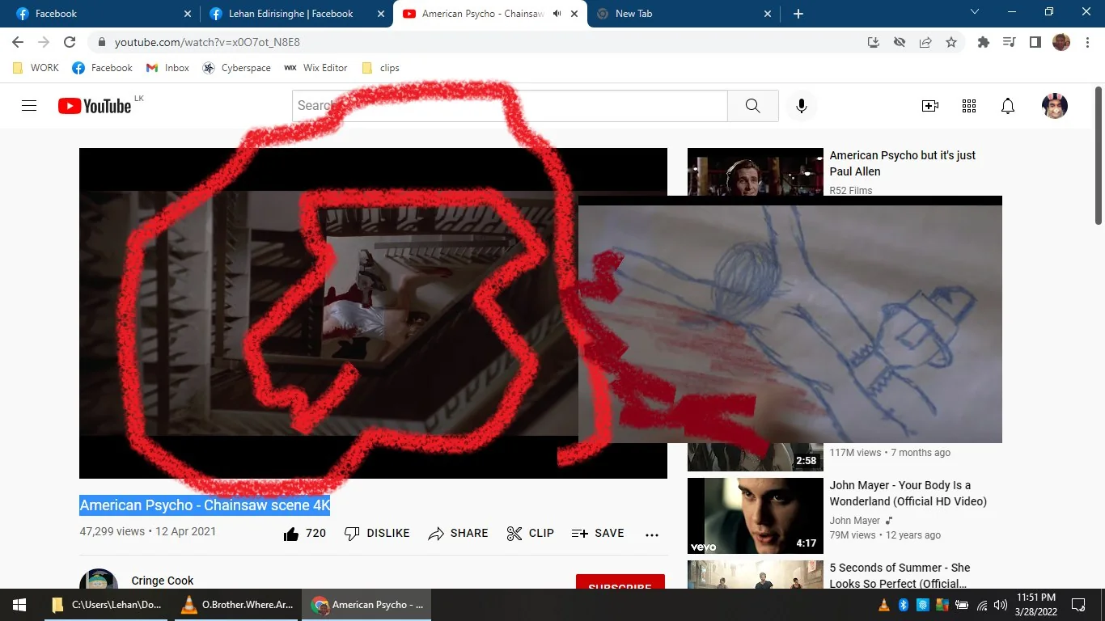1105x621 pixels.
Task: Share this page from the address bar
Action: pyautogui.click(x=925, y=42)
